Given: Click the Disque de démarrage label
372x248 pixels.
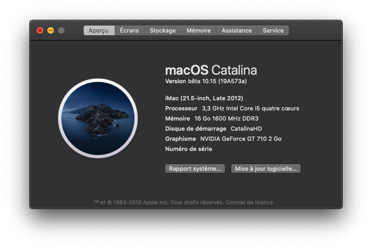Looking at the screenshot, I should [x=196, y=129].
